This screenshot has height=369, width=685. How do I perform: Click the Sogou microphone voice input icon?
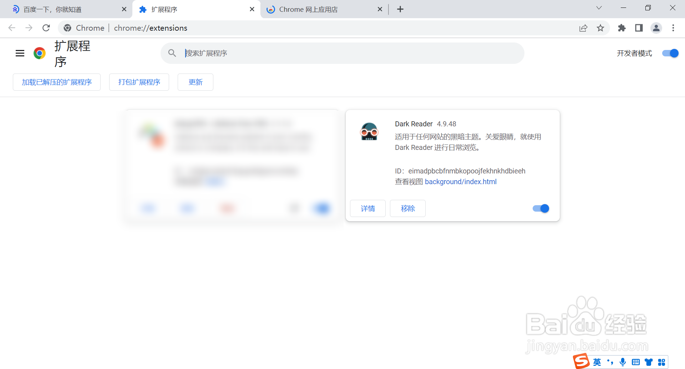click(x=623, y=362)
